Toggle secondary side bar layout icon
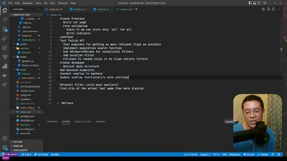This screenshot has height=161, width=287. point(259,3)
